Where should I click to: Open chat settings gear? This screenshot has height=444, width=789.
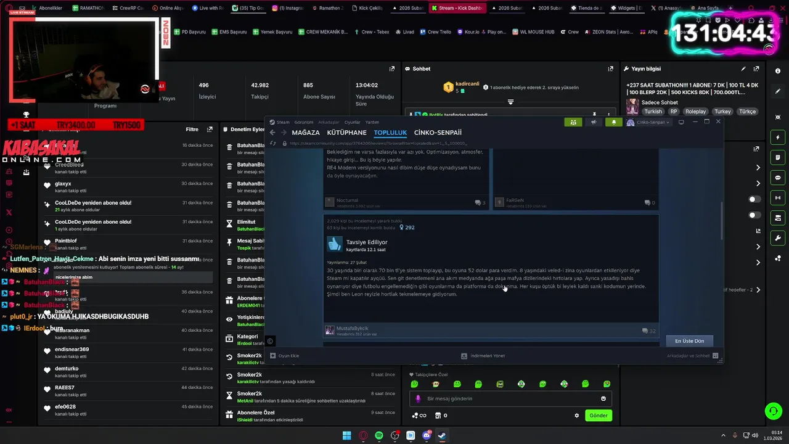[x=577, y=416]
